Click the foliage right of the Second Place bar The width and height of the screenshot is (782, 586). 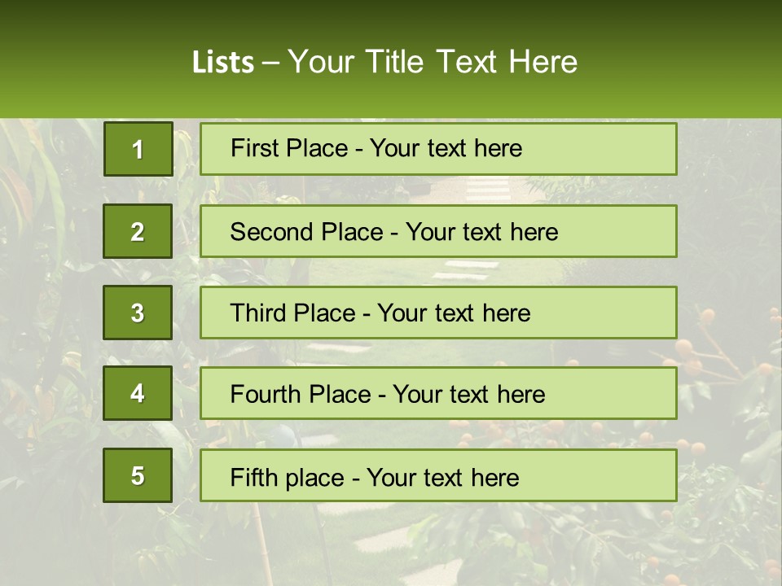[729, 232]
